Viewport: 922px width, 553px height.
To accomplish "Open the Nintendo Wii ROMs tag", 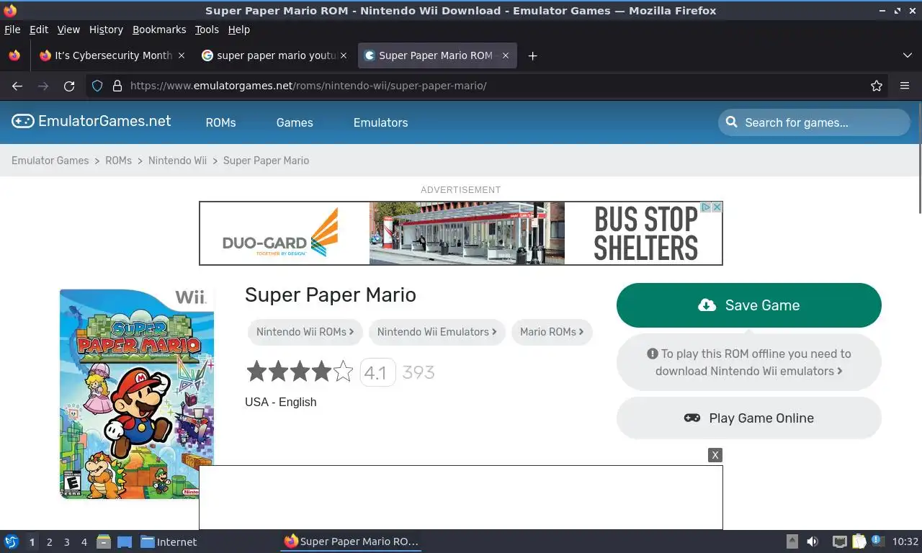I will pyautogui.click(x=305, y=332).
